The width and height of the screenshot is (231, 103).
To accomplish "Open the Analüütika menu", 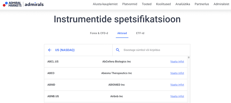I will pyautogui.click(x=183, y=4).
